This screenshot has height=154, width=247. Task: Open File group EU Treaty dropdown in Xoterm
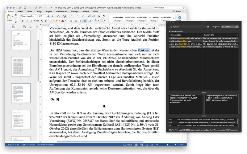[230, 27]
